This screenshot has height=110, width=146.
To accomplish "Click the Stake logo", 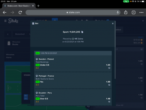I will coord(13,21).
